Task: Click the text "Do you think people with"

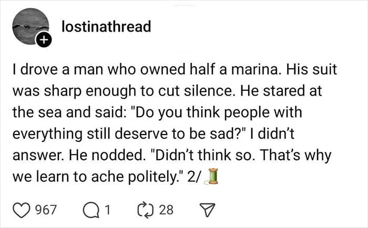Action: click(x=218, y=112)
